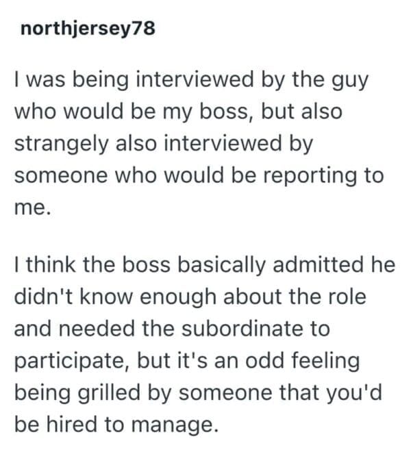The image size is (411, 452).
Task: Click the word "didn't" in the second paragraph
Action: pos(39,297)
